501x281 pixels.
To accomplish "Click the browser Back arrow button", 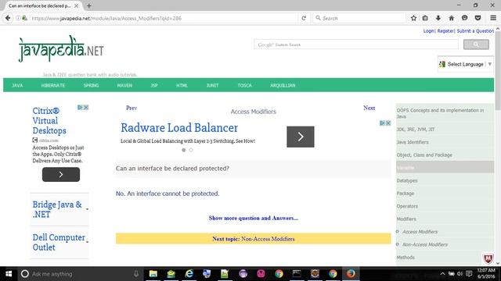I will point(8,18).
